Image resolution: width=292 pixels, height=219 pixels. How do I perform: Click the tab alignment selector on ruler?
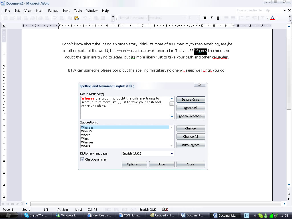click(4, 26)
